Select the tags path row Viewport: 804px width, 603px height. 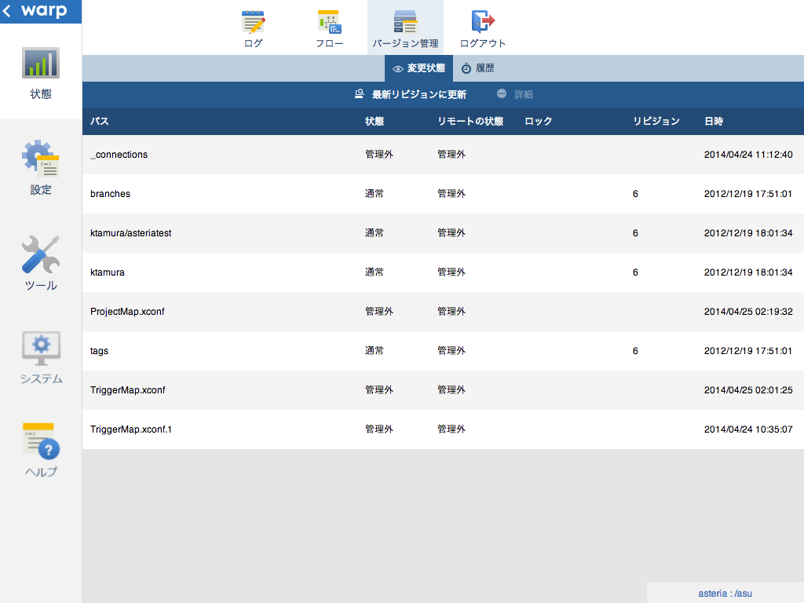coord(443,351)
